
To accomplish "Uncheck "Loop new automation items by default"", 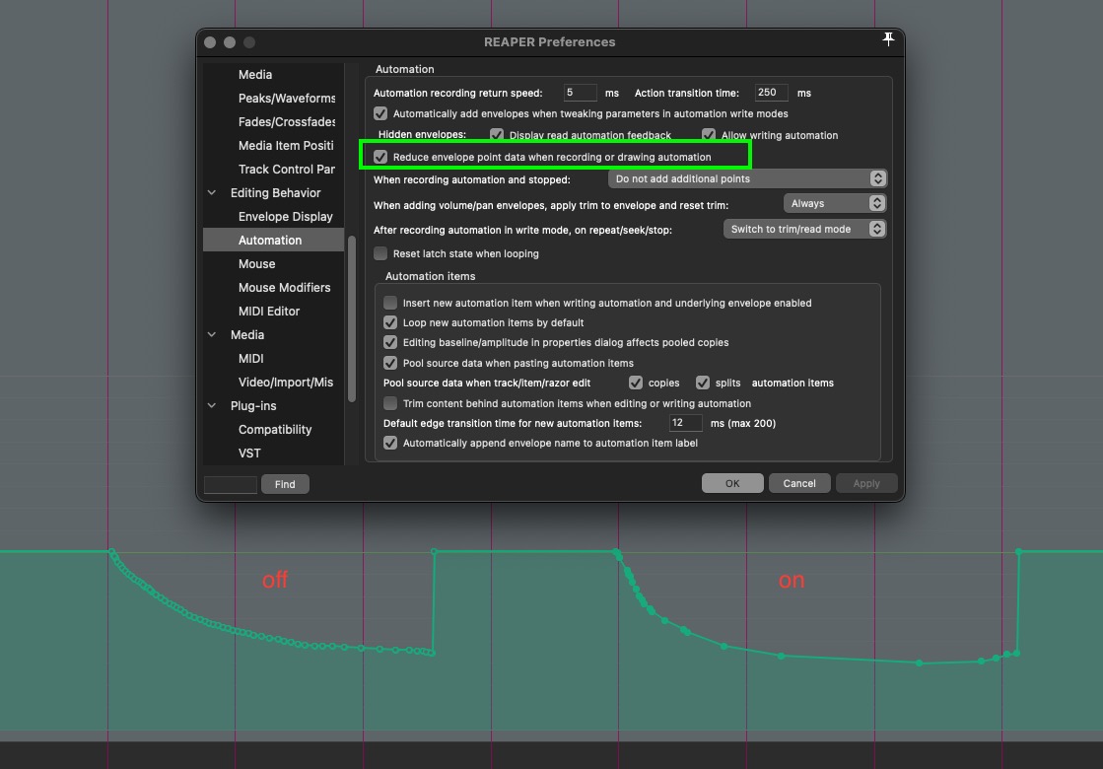I will [x=390, y=322].
